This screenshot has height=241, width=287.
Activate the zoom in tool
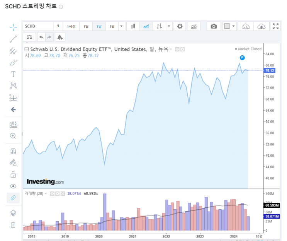(x=13, y=136)
